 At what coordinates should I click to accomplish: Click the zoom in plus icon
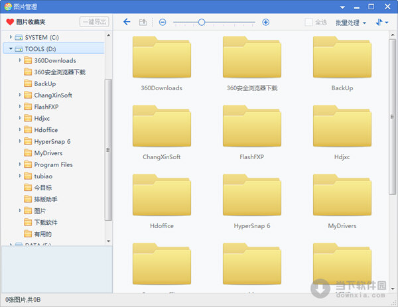click(265, 23)
